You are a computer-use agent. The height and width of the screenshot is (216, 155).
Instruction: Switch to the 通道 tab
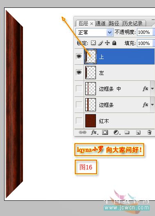click(101, 23)
